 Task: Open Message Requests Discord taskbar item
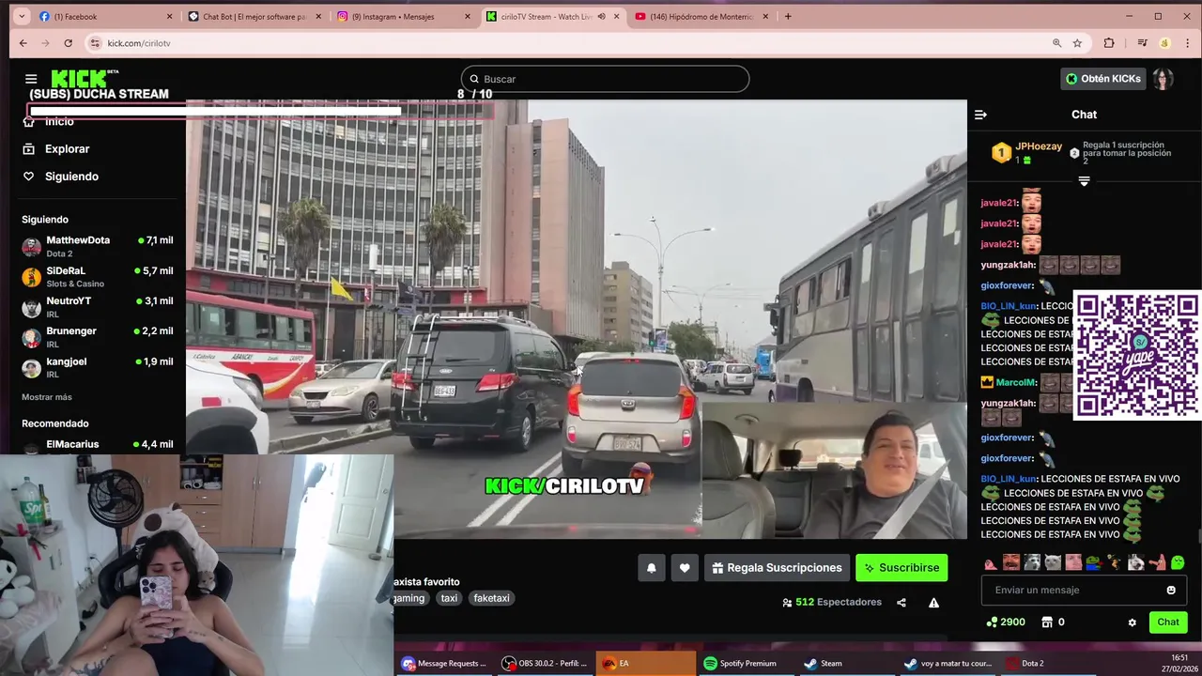coord(444,663)
